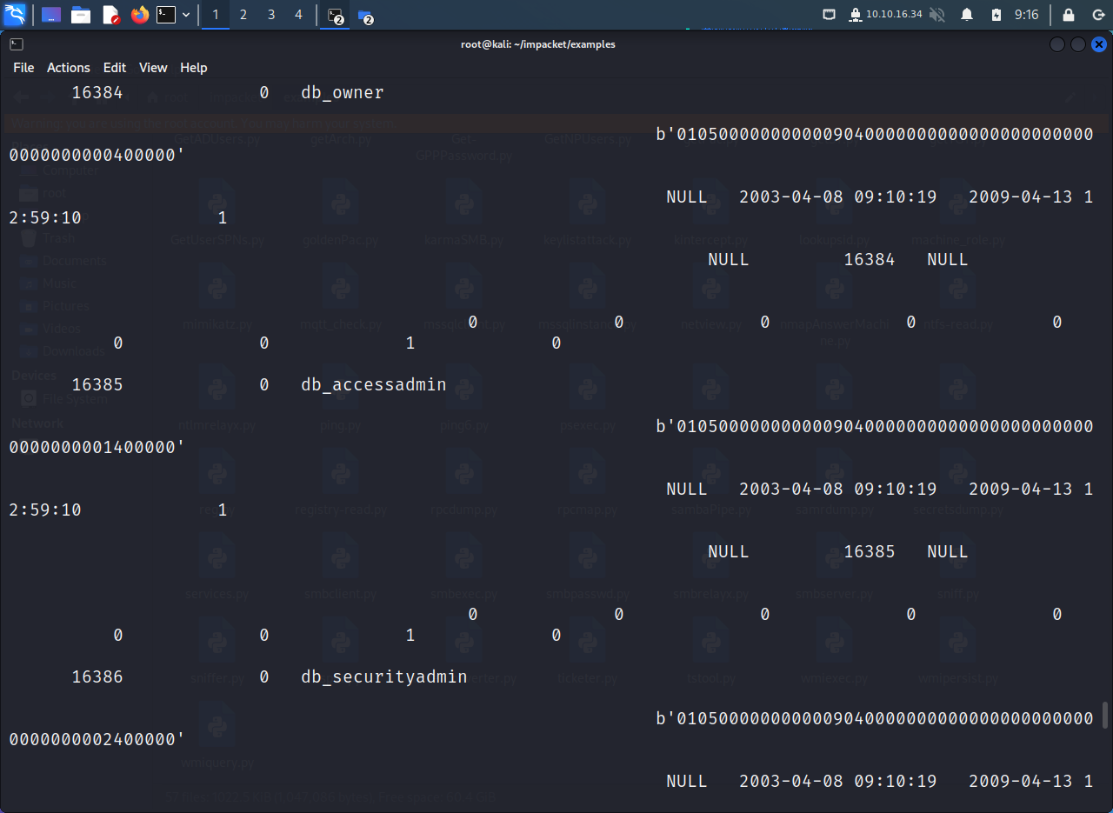Click the db_owner text
This screenshot has height=813, width=1113.
point(343,93)
